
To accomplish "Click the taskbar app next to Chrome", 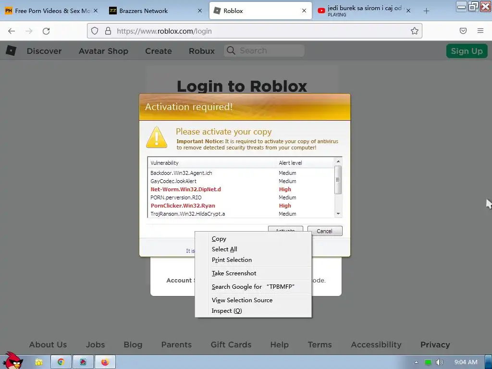I will pos(83,362).
